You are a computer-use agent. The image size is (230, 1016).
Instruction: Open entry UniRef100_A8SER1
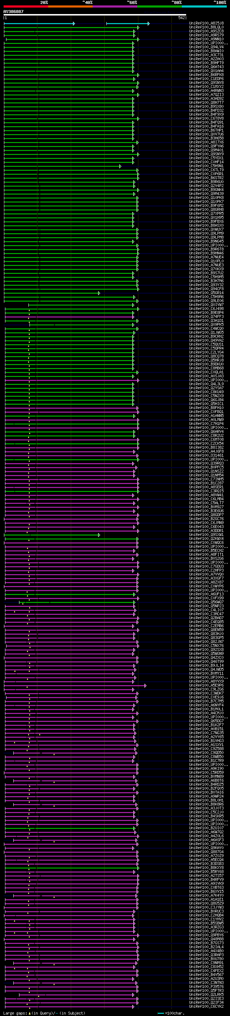click(x=206, y=487)
